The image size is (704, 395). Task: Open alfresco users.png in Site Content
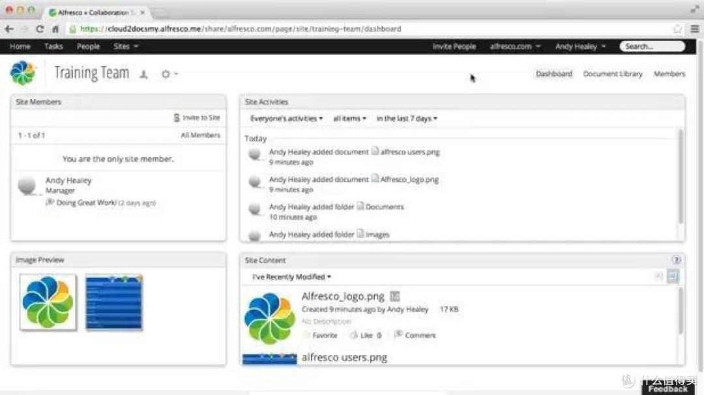(344, 358)
